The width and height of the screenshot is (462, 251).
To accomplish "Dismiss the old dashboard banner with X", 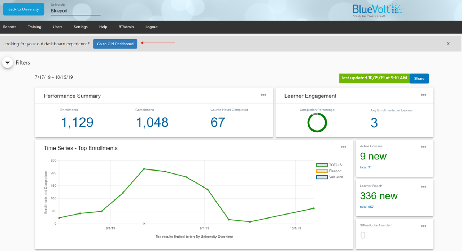I will [448, 44].
